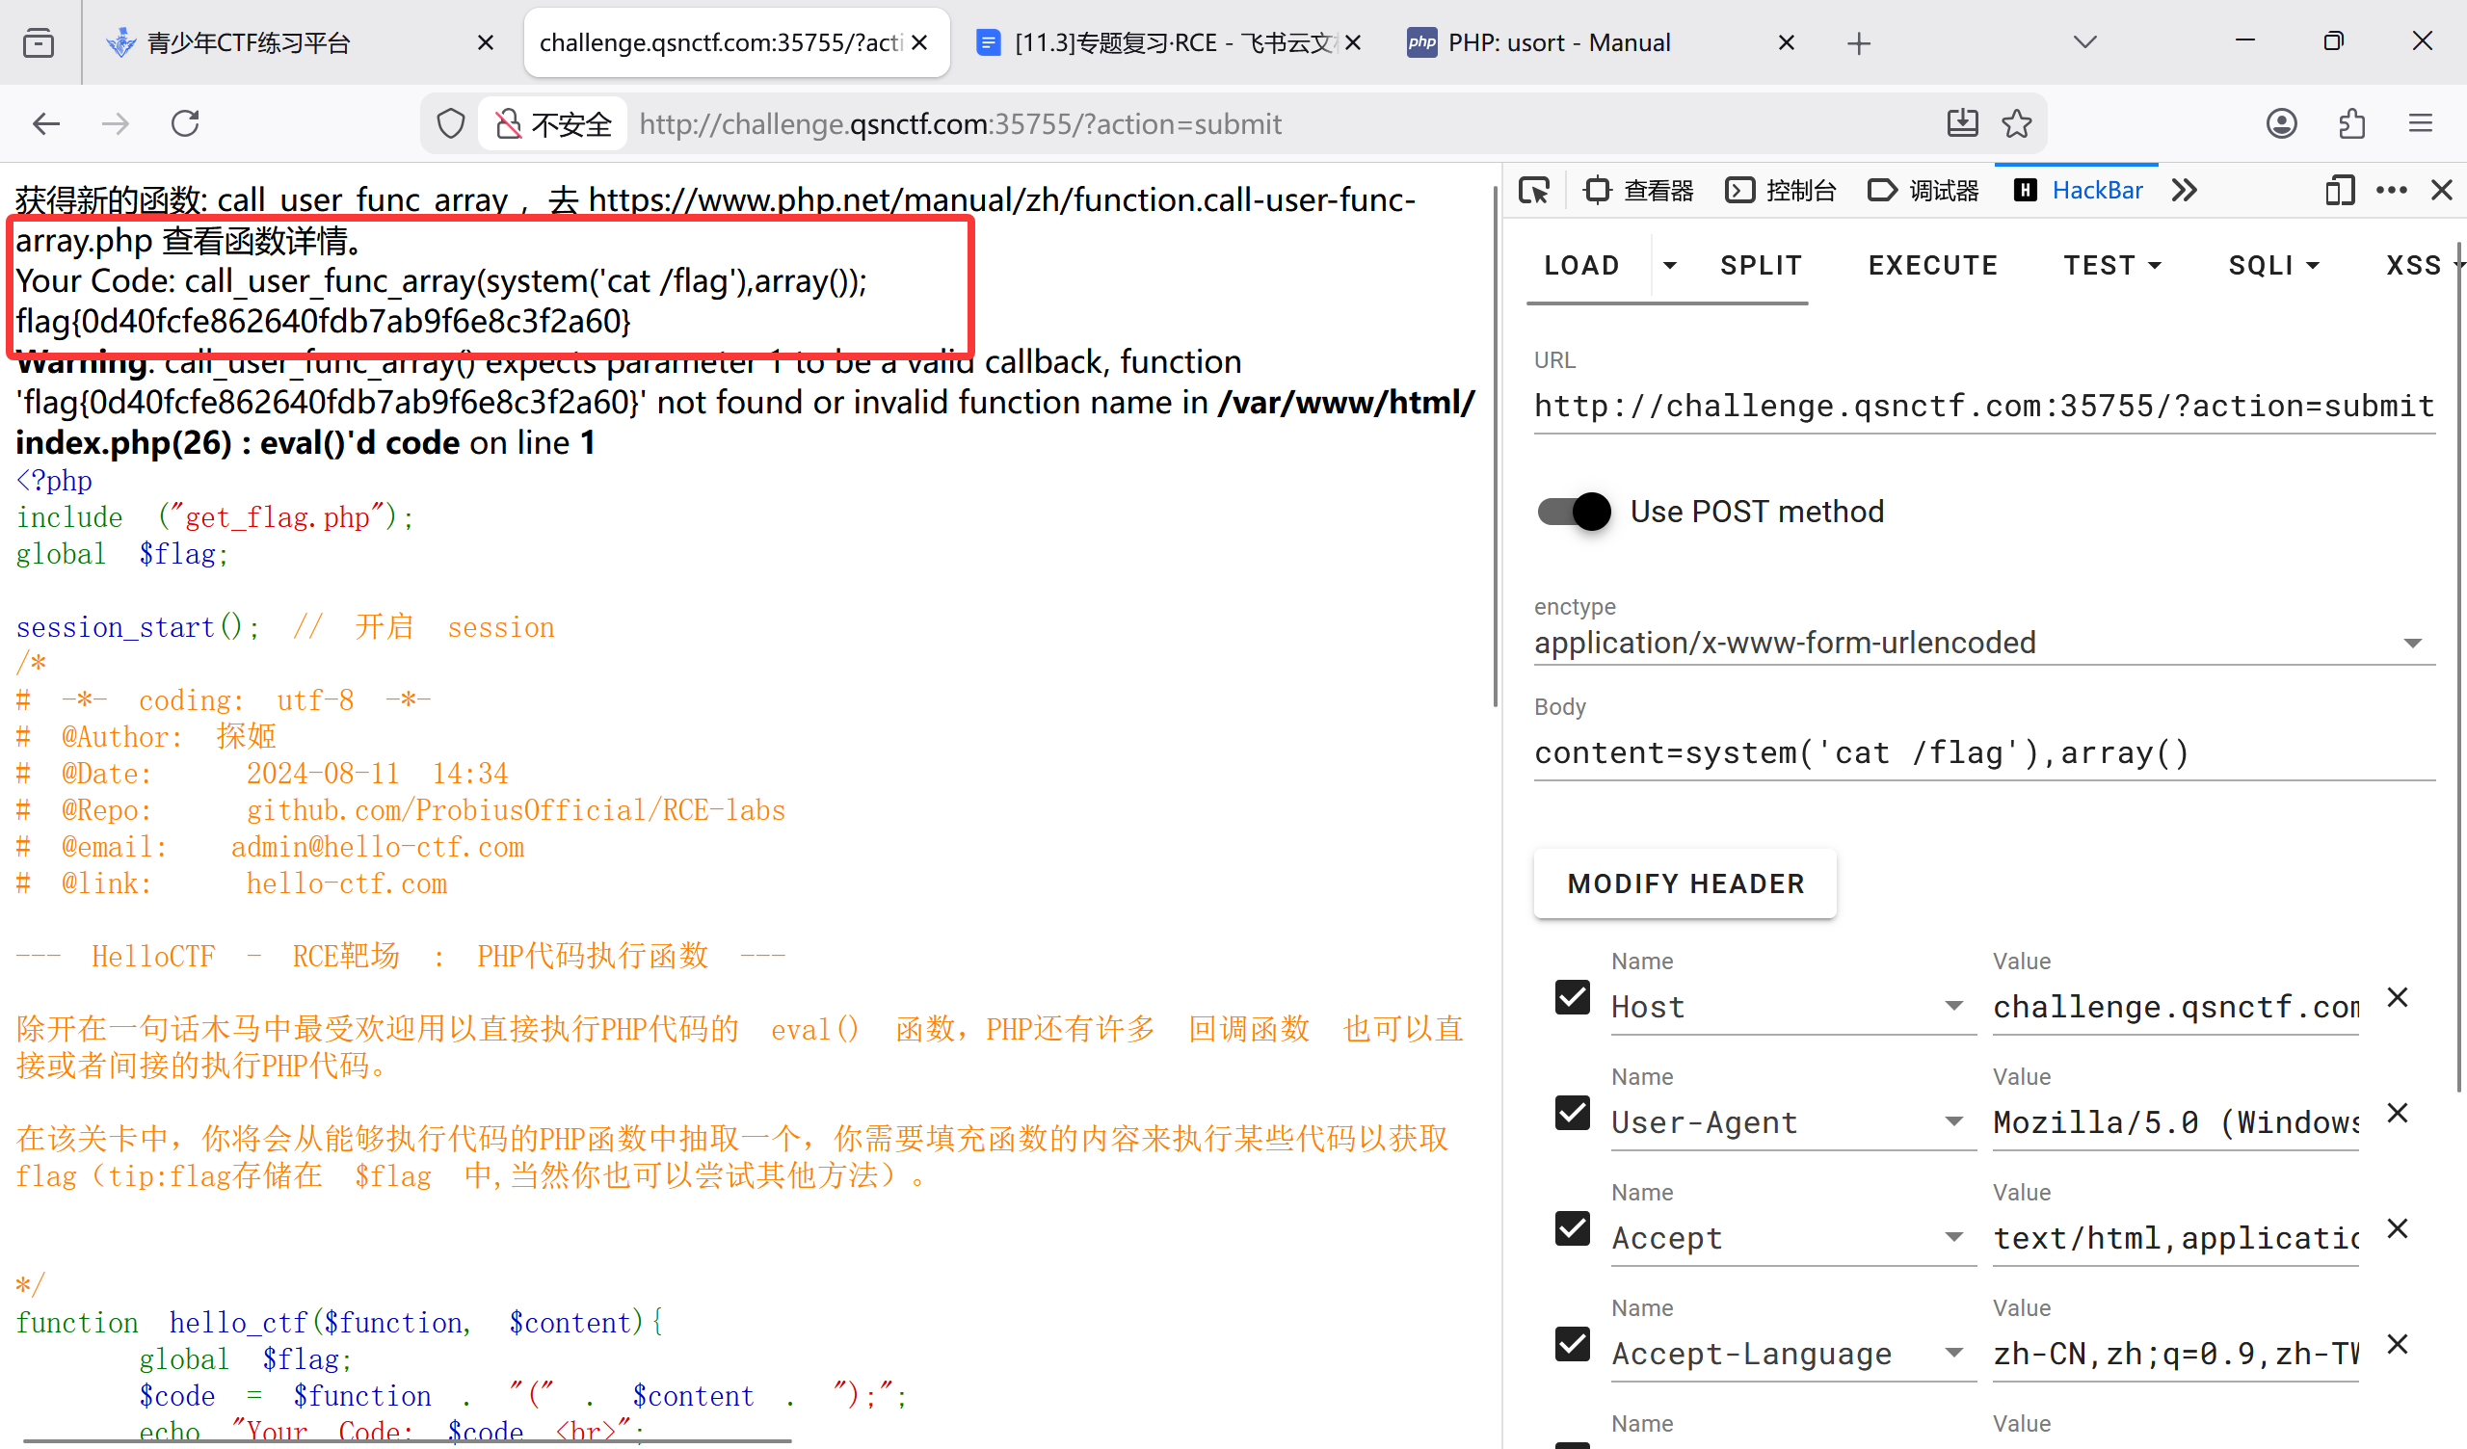Uncheck the User-Agent header checkbox
Image resolution: width=2467 pixels, height=1449 pixels.
[x=1572, y=1113]
